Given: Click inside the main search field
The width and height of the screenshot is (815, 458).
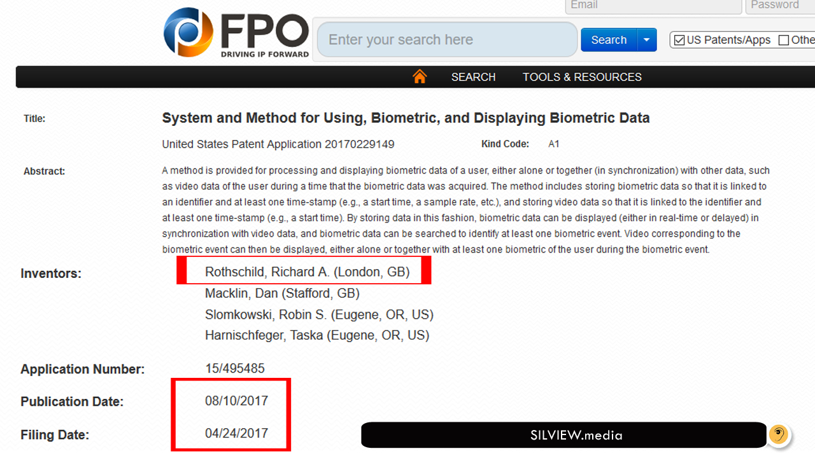Looking at the screenshot, I should click(x=447, y=39).
